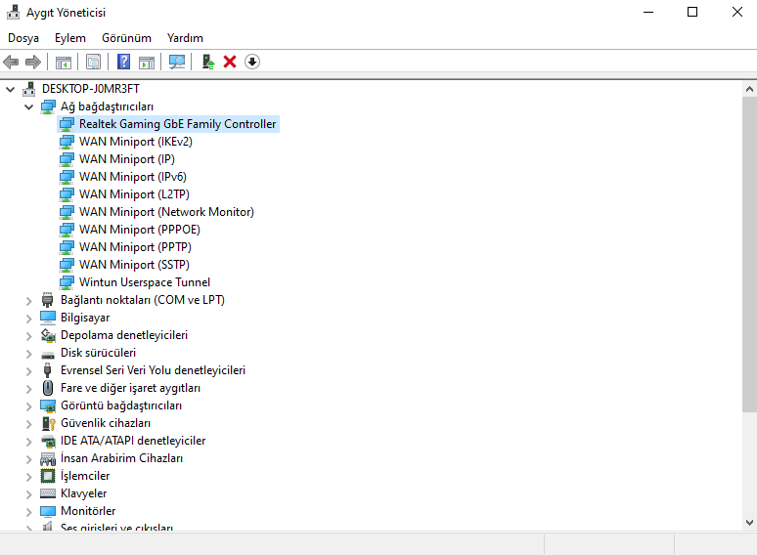Scan for hardware changes monitor icon
The height and width of the screenshot is (555, 757).
coord(177,62)
